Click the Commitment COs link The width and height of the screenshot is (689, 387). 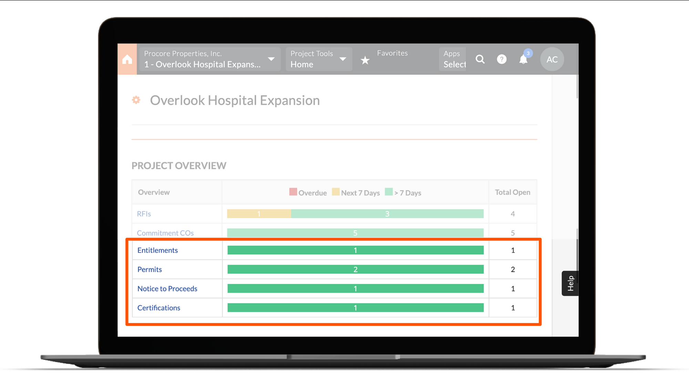[165, 233]
